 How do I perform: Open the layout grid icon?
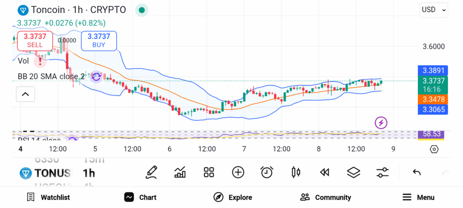point(208,172)
